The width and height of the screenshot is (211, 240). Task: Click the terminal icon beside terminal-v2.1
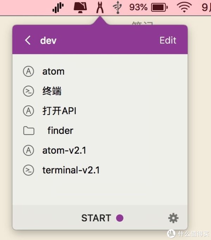(28, 170)
